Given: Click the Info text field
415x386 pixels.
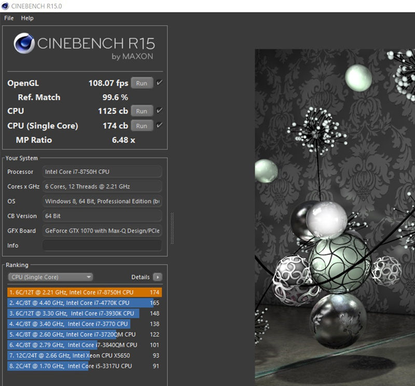Looking at the screenshot, I should pos(102,245).
